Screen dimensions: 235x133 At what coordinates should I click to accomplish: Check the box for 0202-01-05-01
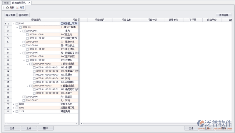click(27, 57)
